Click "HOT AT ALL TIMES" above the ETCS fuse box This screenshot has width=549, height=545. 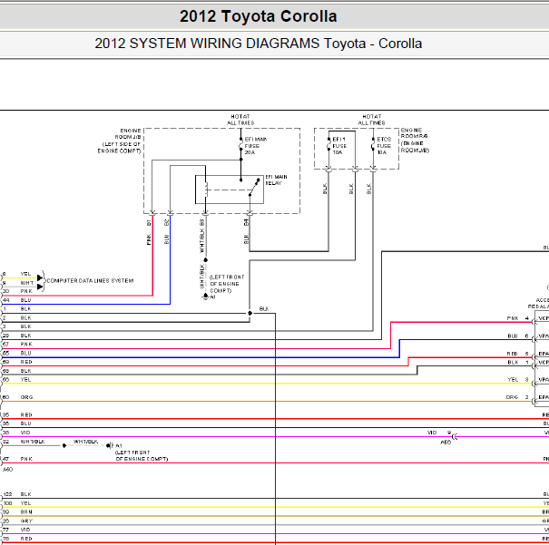(371, 120)
